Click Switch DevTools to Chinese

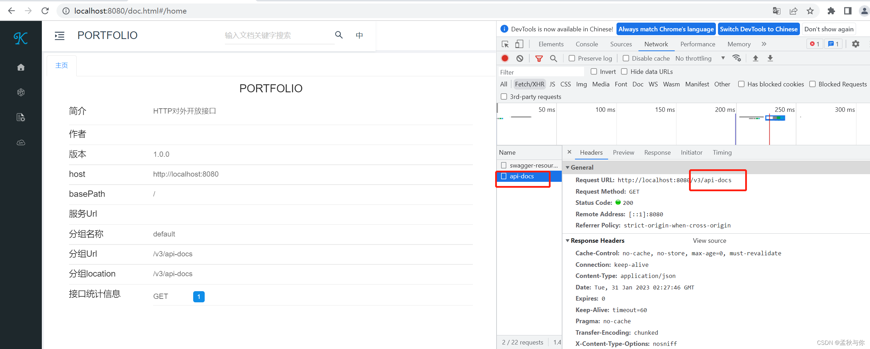(759, 29)
